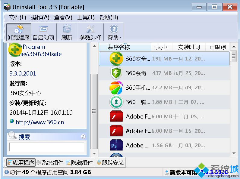Viewport: 240px width, 179px height.
Task: Click the left panel scrollbar thumb
Action: tap(94, 111)
